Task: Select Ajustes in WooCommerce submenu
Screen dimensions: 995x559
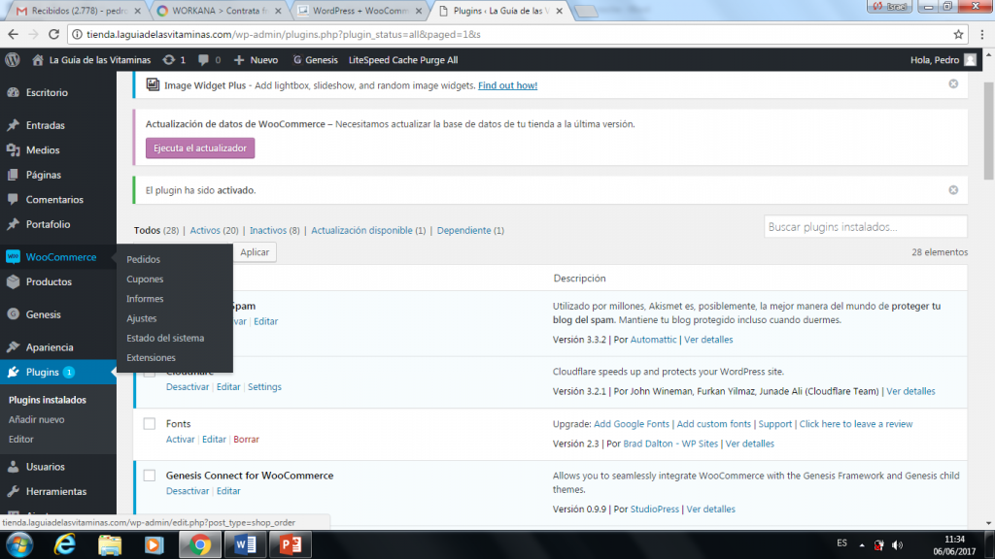Action: (x=142, y=318)
